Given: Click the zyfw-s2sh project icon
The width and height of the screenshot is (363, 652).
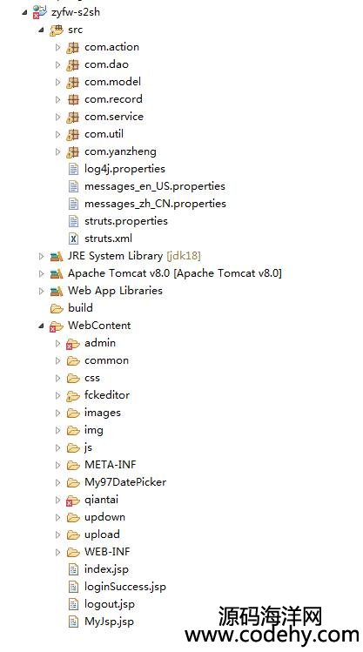Looking at the screenshot, I should click(40, 11).
